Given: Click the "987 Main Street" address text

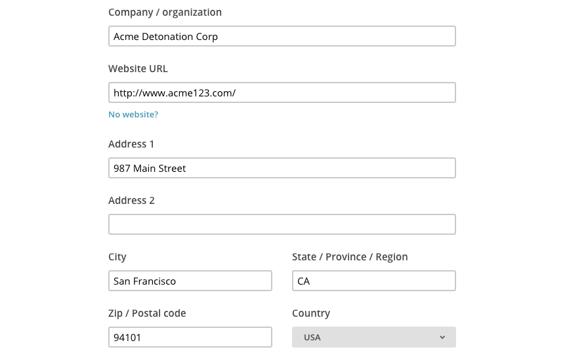Looking at the screenshot, I should point(150,169).
